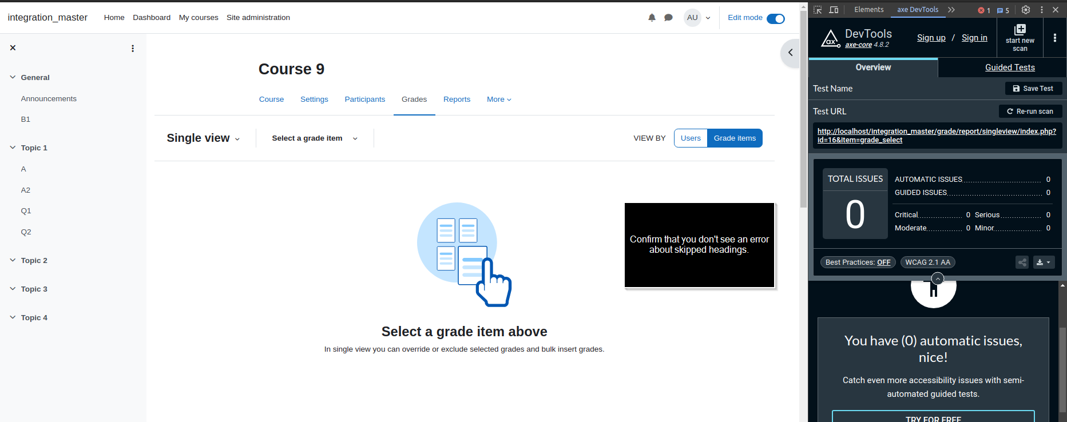Expand the Topic 3 section

(13, 289)
